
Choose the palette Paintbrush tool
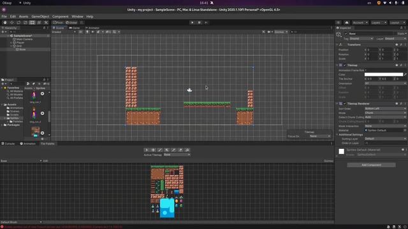coord(160,150)
